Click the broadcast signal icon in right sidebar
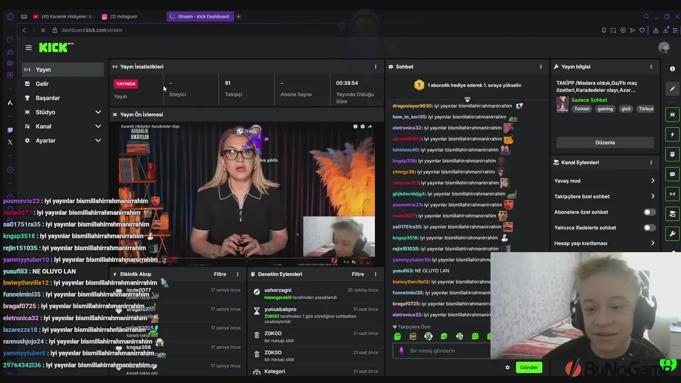Image resolution: width=681 pixels, height=383 pixels. point(672,194)
